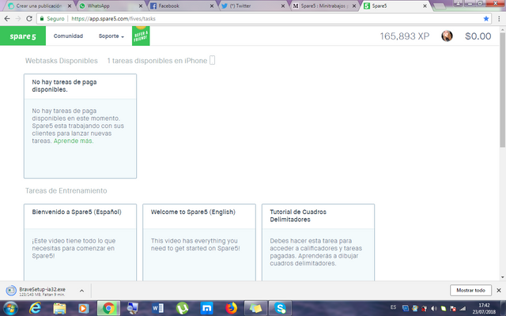
Task: Click the Refer a Friend badge
Action: click(x=141, y=36)
